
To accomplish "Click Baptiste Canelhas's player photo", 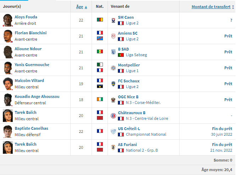I will 8,132.
